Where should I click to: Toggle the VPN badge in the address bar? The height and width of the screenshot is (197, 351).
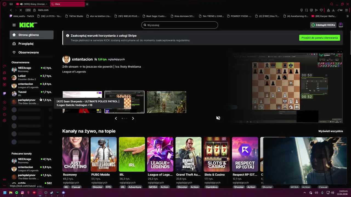point(28,10)
